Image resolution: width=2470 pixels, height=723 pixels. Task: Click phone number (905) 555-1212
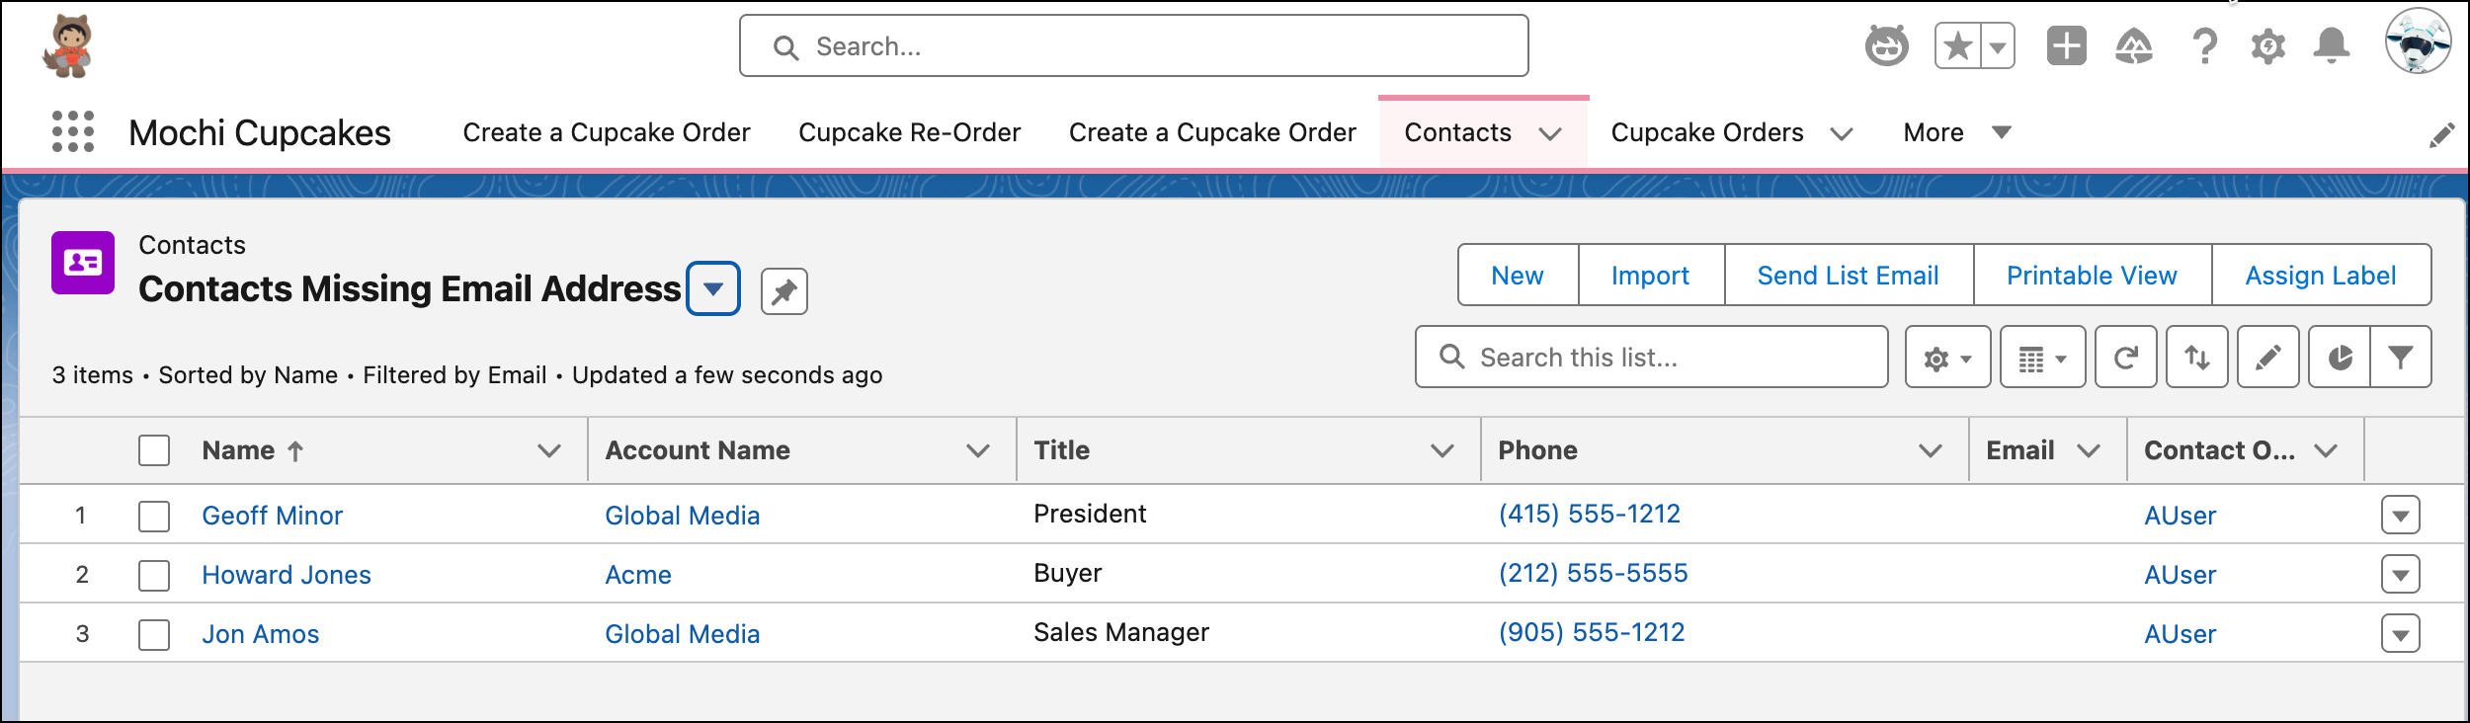pyautogui.click(x=1592, y=632)
